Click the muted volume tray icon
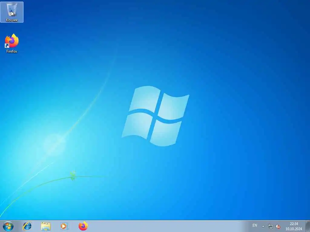This screenshot has height=232, width=310. click(x=278, y=226)
